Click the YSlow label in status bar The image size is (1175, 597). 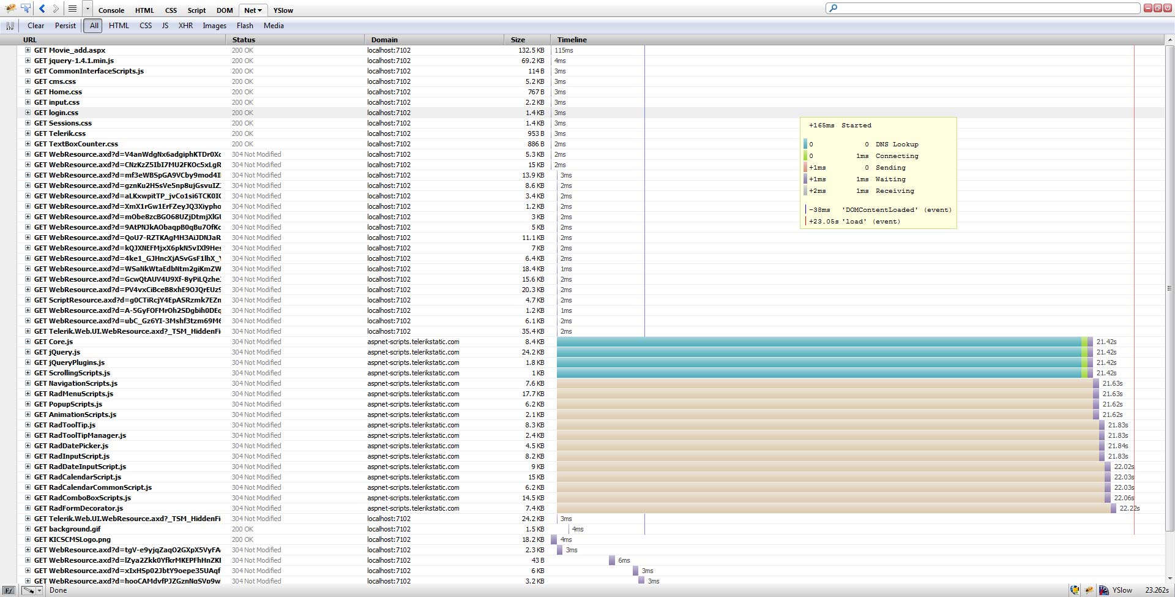tap(1122, 590)
